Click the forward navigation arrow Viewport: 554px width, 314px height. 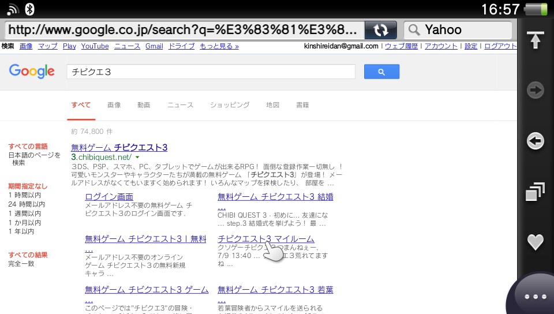coord(536,90)
